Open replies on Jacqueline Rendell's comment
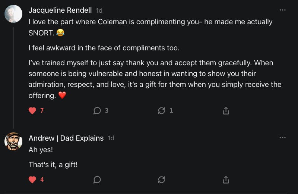298x194 pixels. click(97, 111)
